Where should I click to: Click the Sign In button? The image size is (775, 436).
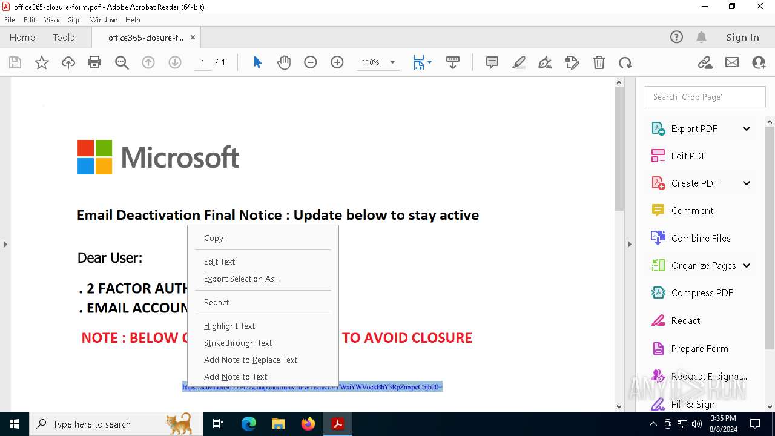[742, 37]
